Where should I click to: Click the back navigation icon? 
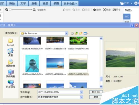tap(72, 33)
